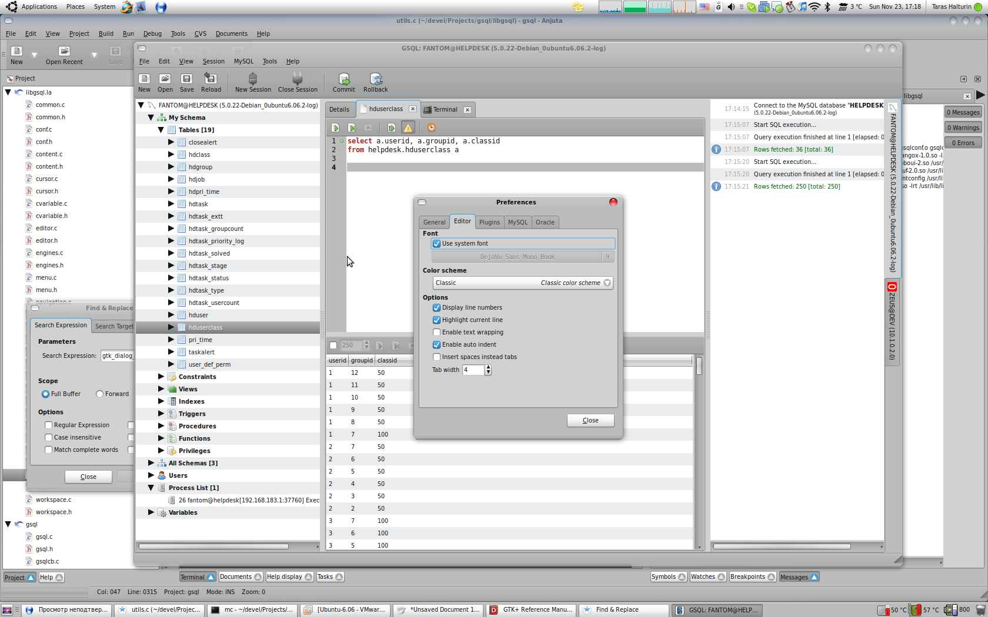Click the orange clock icon in editor toolbar
The height and width of the screenshot is (617, 988).
tap(431, 128)
